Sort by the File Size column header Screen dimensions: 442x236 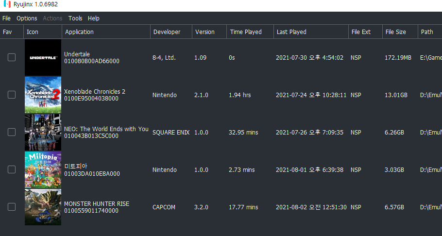(x=400, y=32)
